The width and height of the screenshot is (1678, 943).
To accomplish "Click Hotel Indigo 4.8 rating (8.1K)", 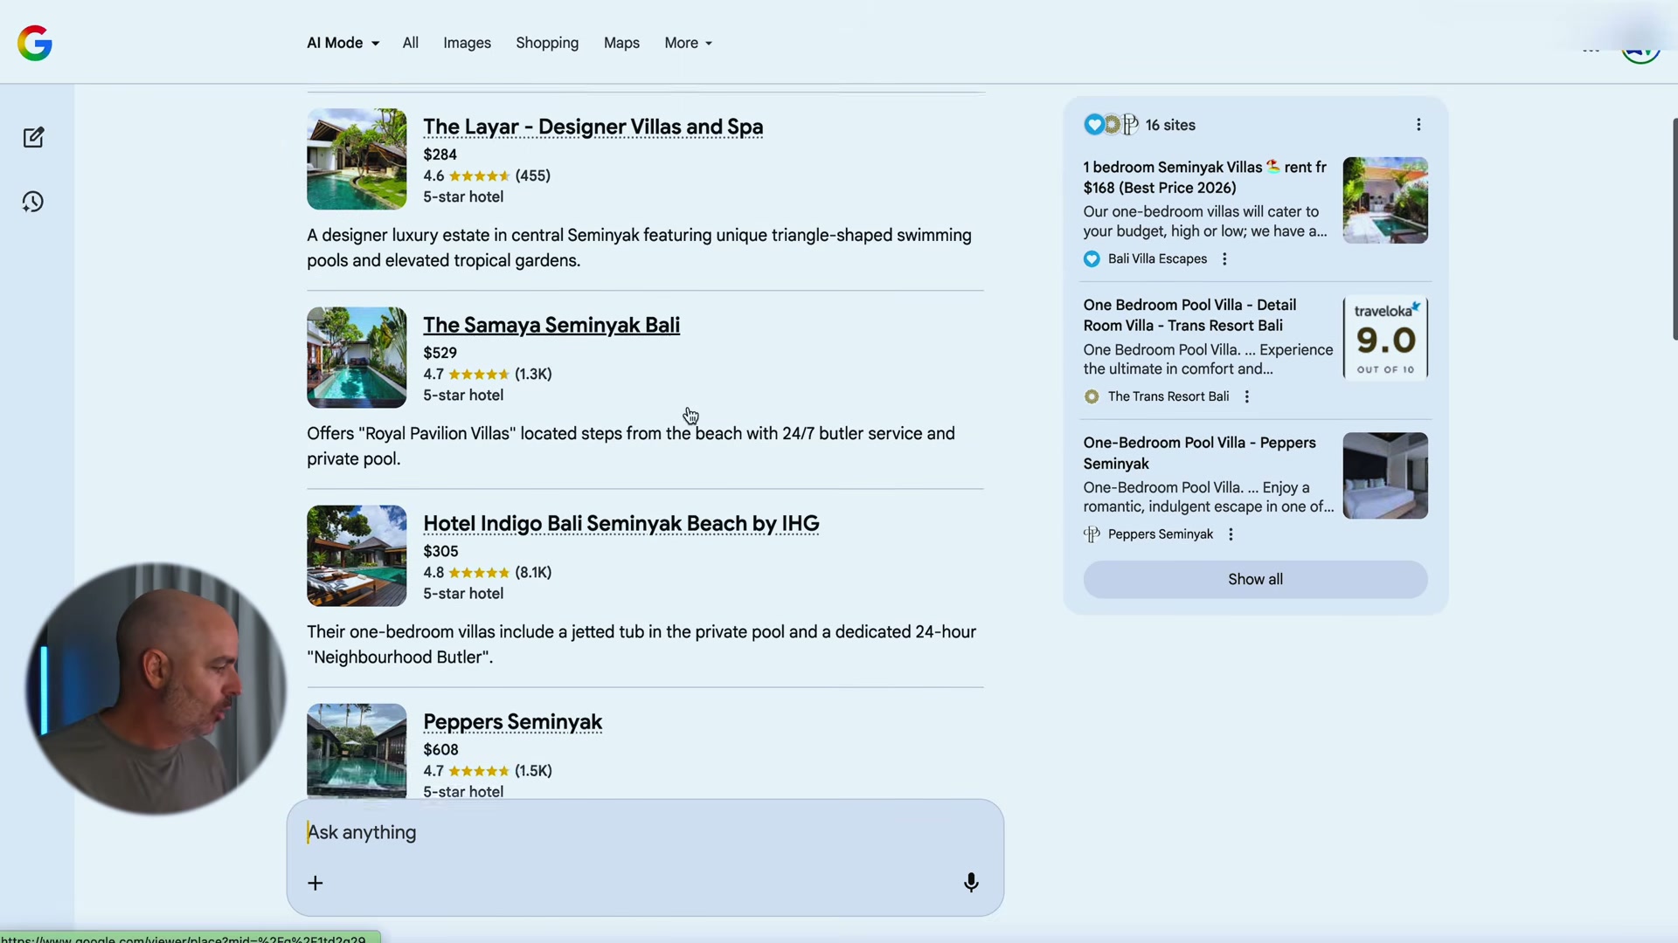I will (x=488, y=572).
